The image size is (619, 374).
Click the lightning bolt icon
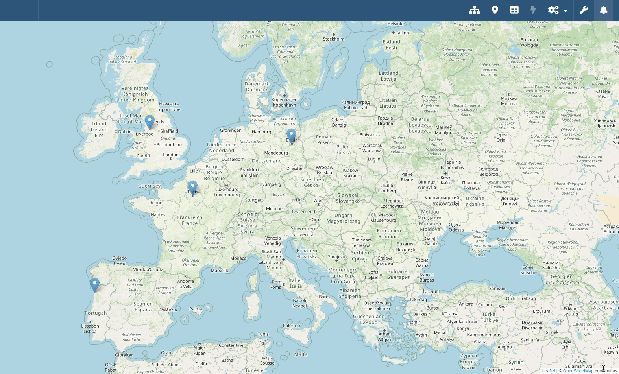(533, 10)
